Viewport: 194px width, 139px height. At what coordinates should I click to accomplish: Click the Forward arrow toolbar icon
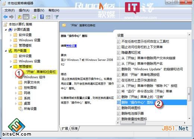point(12,17)
